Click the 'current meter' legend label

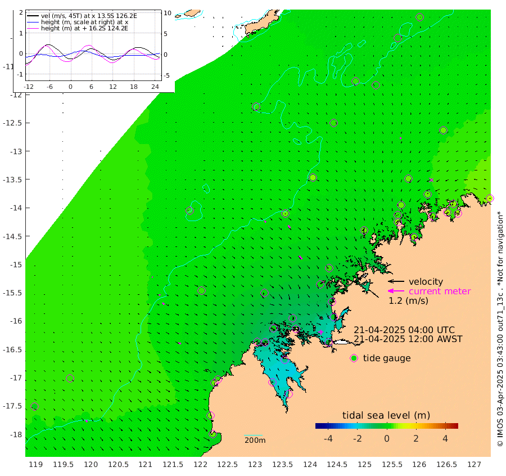(440, 291)
